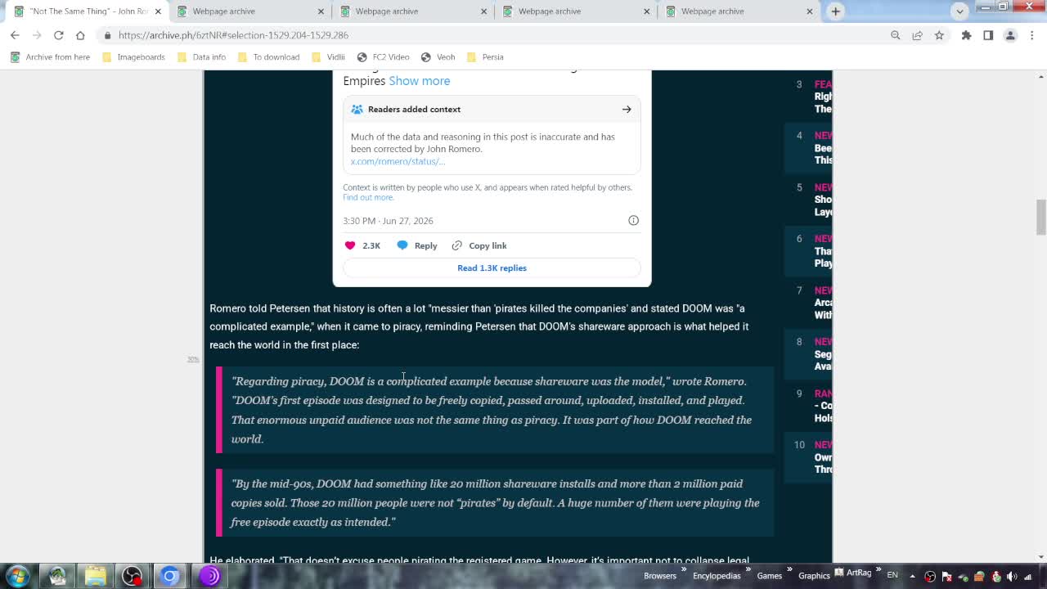
Task: Toggle browser side panel icon
Action: tap(988, 35)
